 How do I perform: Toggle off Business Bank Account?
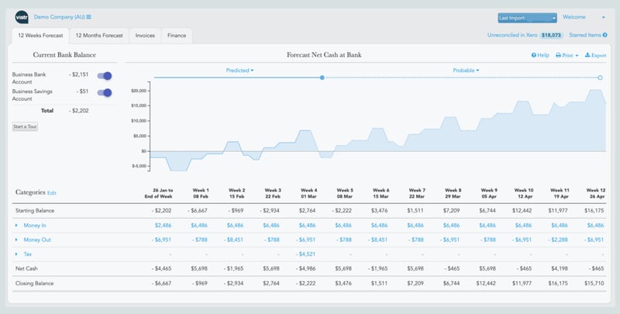tap(104, 76)
